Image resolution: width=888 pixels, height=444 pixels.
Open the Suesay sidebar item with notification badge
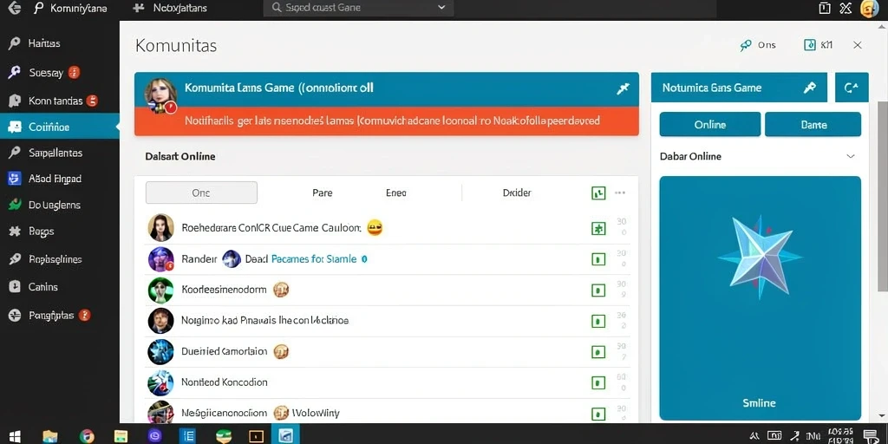coord(45,72)
